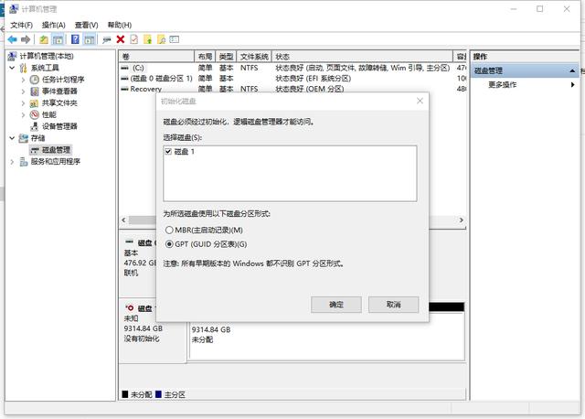Close the 初始化磁盘 dialog

(420, 101)
